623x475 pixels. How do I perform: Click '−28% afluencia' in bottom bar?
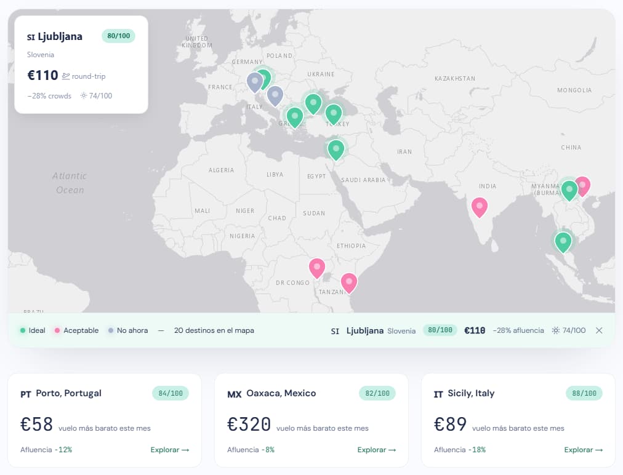point(518,330)
